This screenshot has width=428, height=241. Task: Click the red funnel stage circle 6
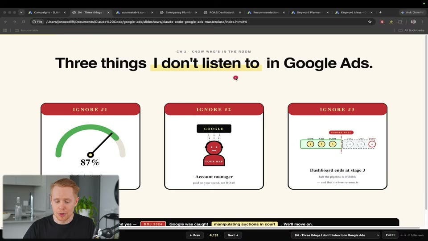(x=372, y=144)
